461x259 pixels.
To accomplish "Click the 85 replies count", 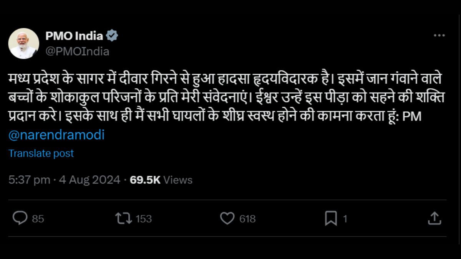I will (38, 219).
